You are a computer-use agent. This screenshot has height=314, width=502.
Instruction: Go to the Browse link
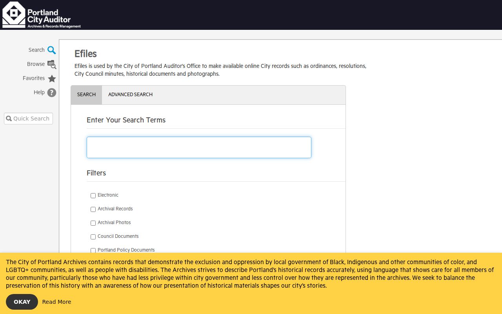point(36,64)
